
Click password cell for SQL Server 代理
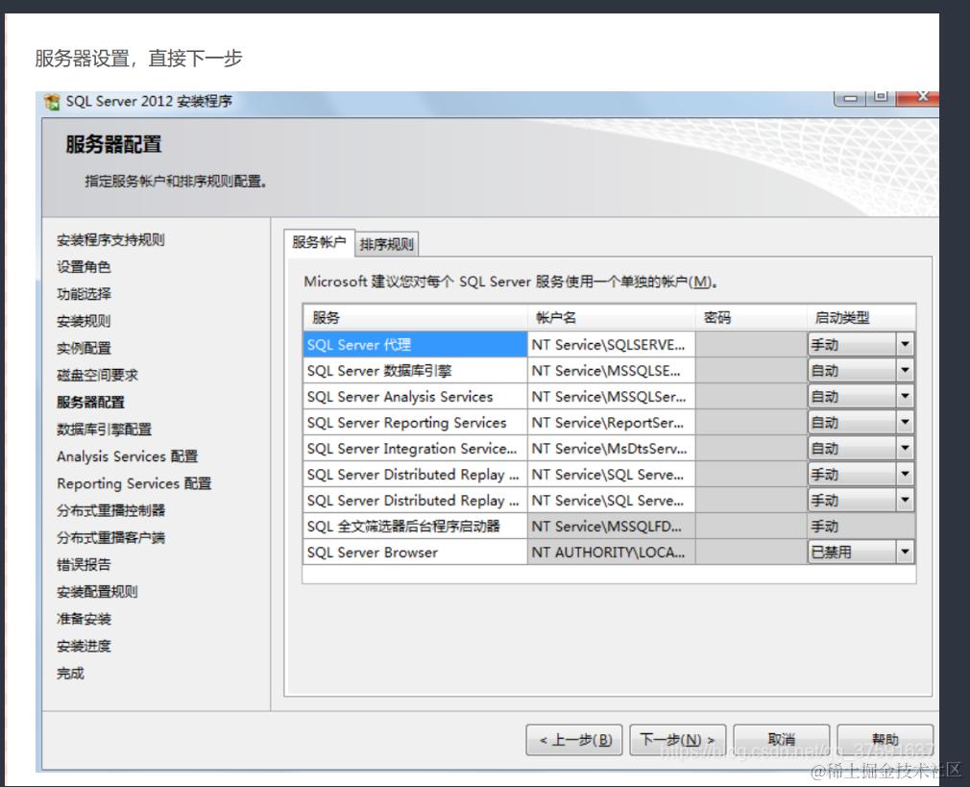751,344
